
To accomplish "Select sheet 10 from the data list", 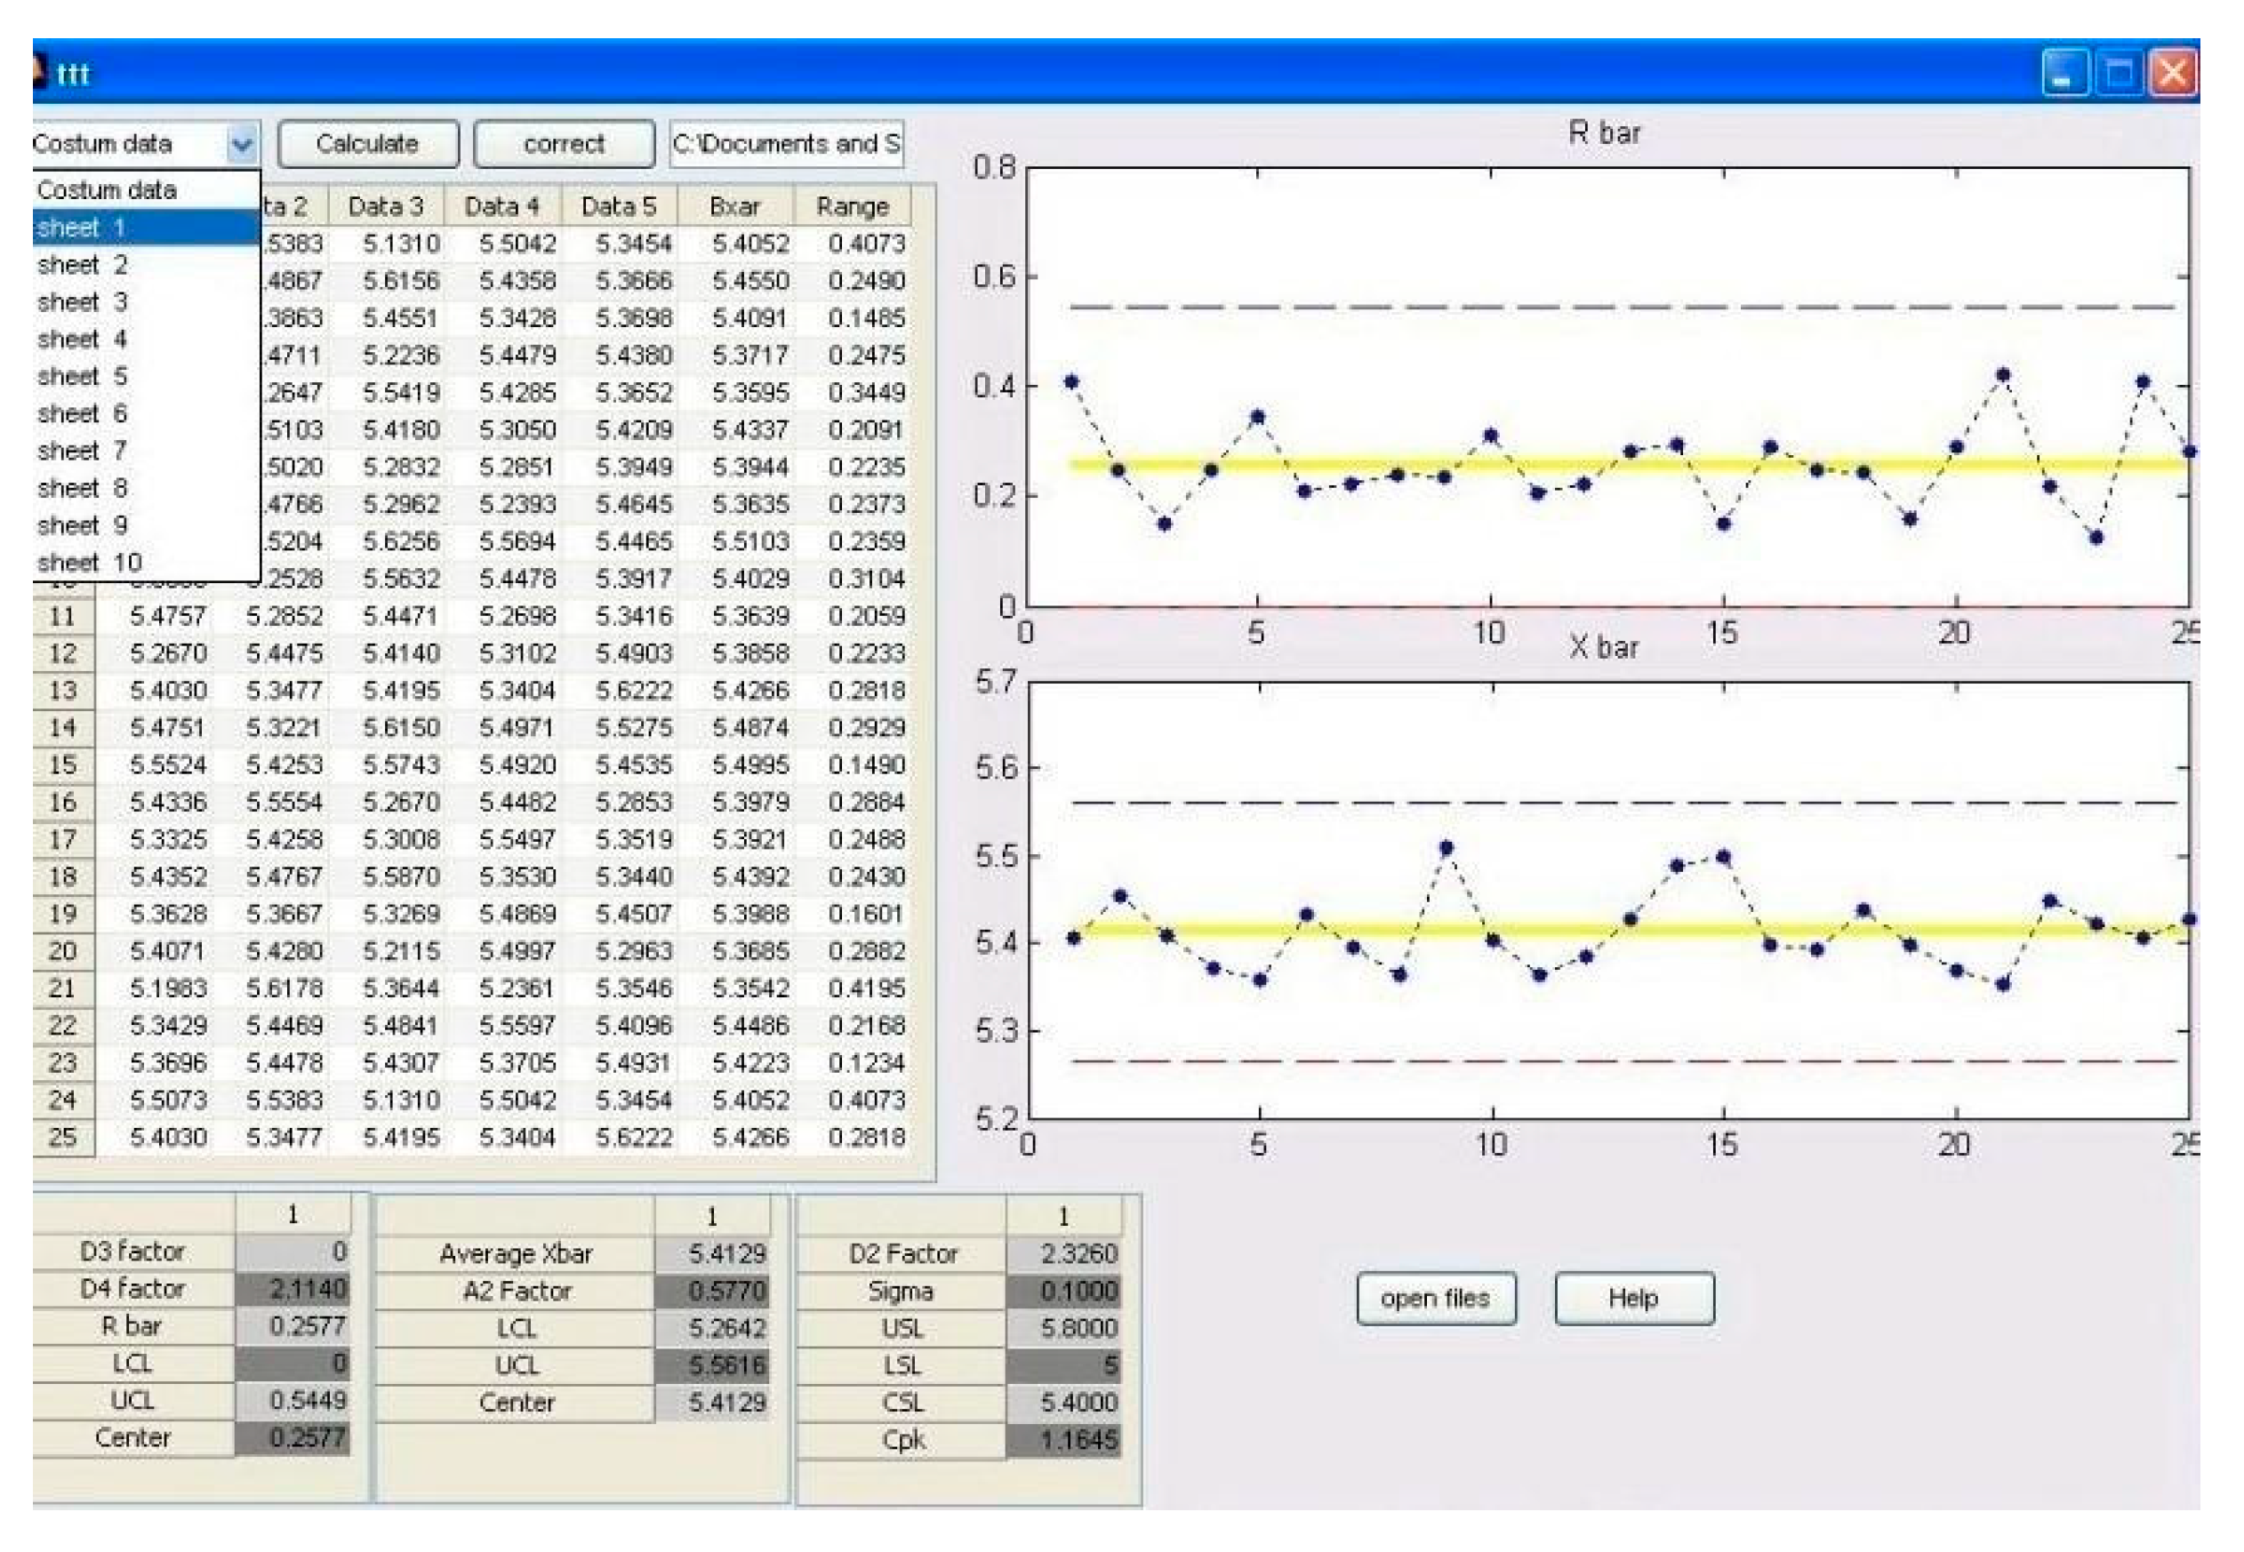I will click(x=83, y=561).
